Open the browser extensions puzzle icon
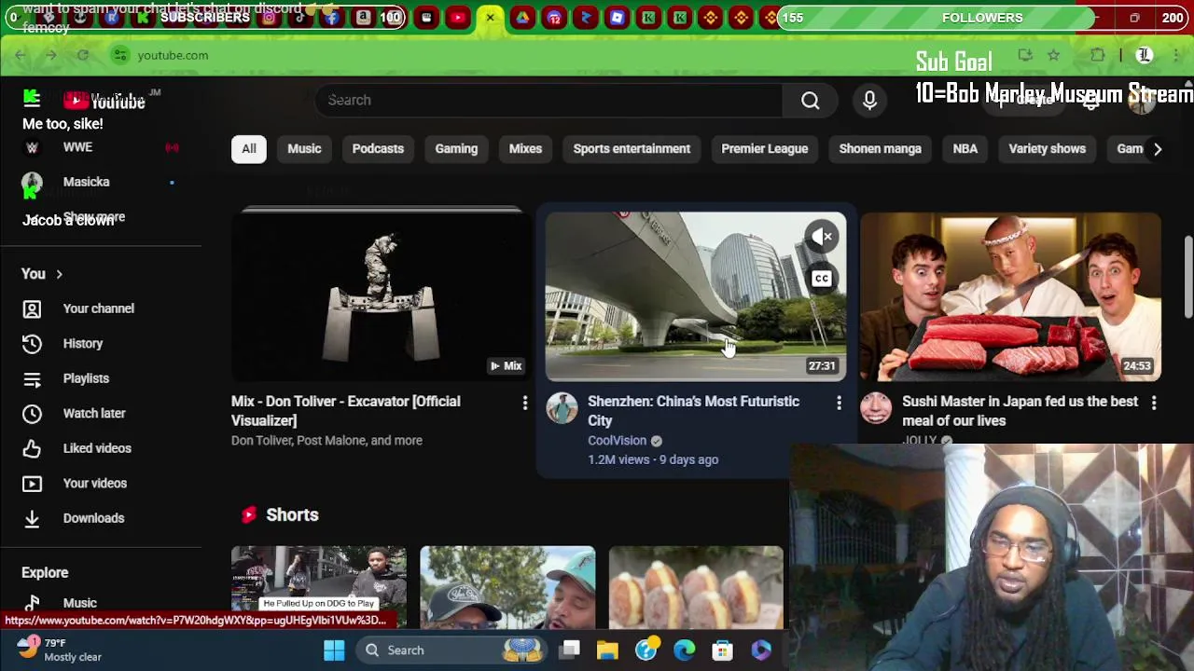This screenshot has height=671, width=1194. pos(1098,55)
